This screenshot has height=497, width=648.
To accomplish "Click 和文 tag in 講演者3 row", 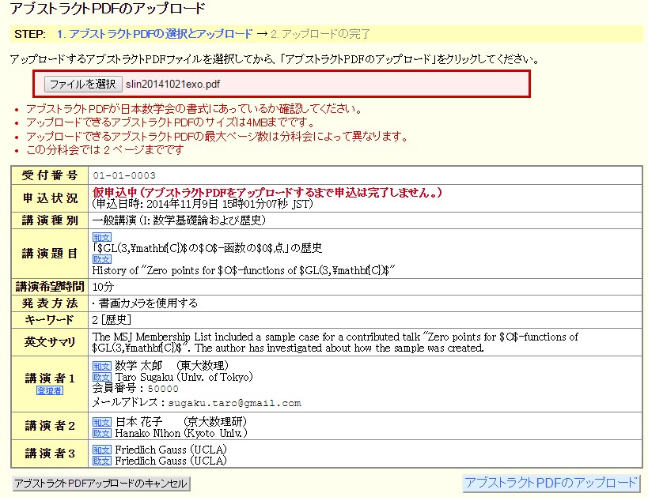I will (102, 450).
